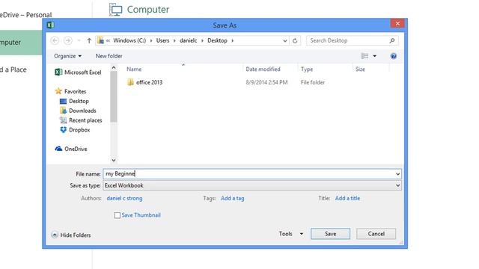Screen dimensions: 479x269
Task: Click the Hide Folders arrow icon
Action: [x=55, y=235]
